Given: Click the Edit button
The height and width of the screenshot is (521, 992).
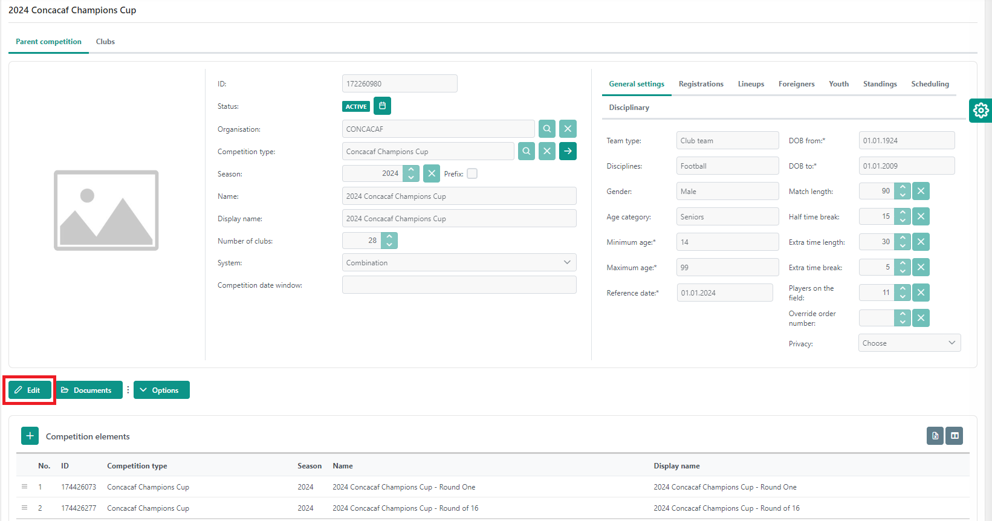Looking at the screenshot, I should pos(29,390).
